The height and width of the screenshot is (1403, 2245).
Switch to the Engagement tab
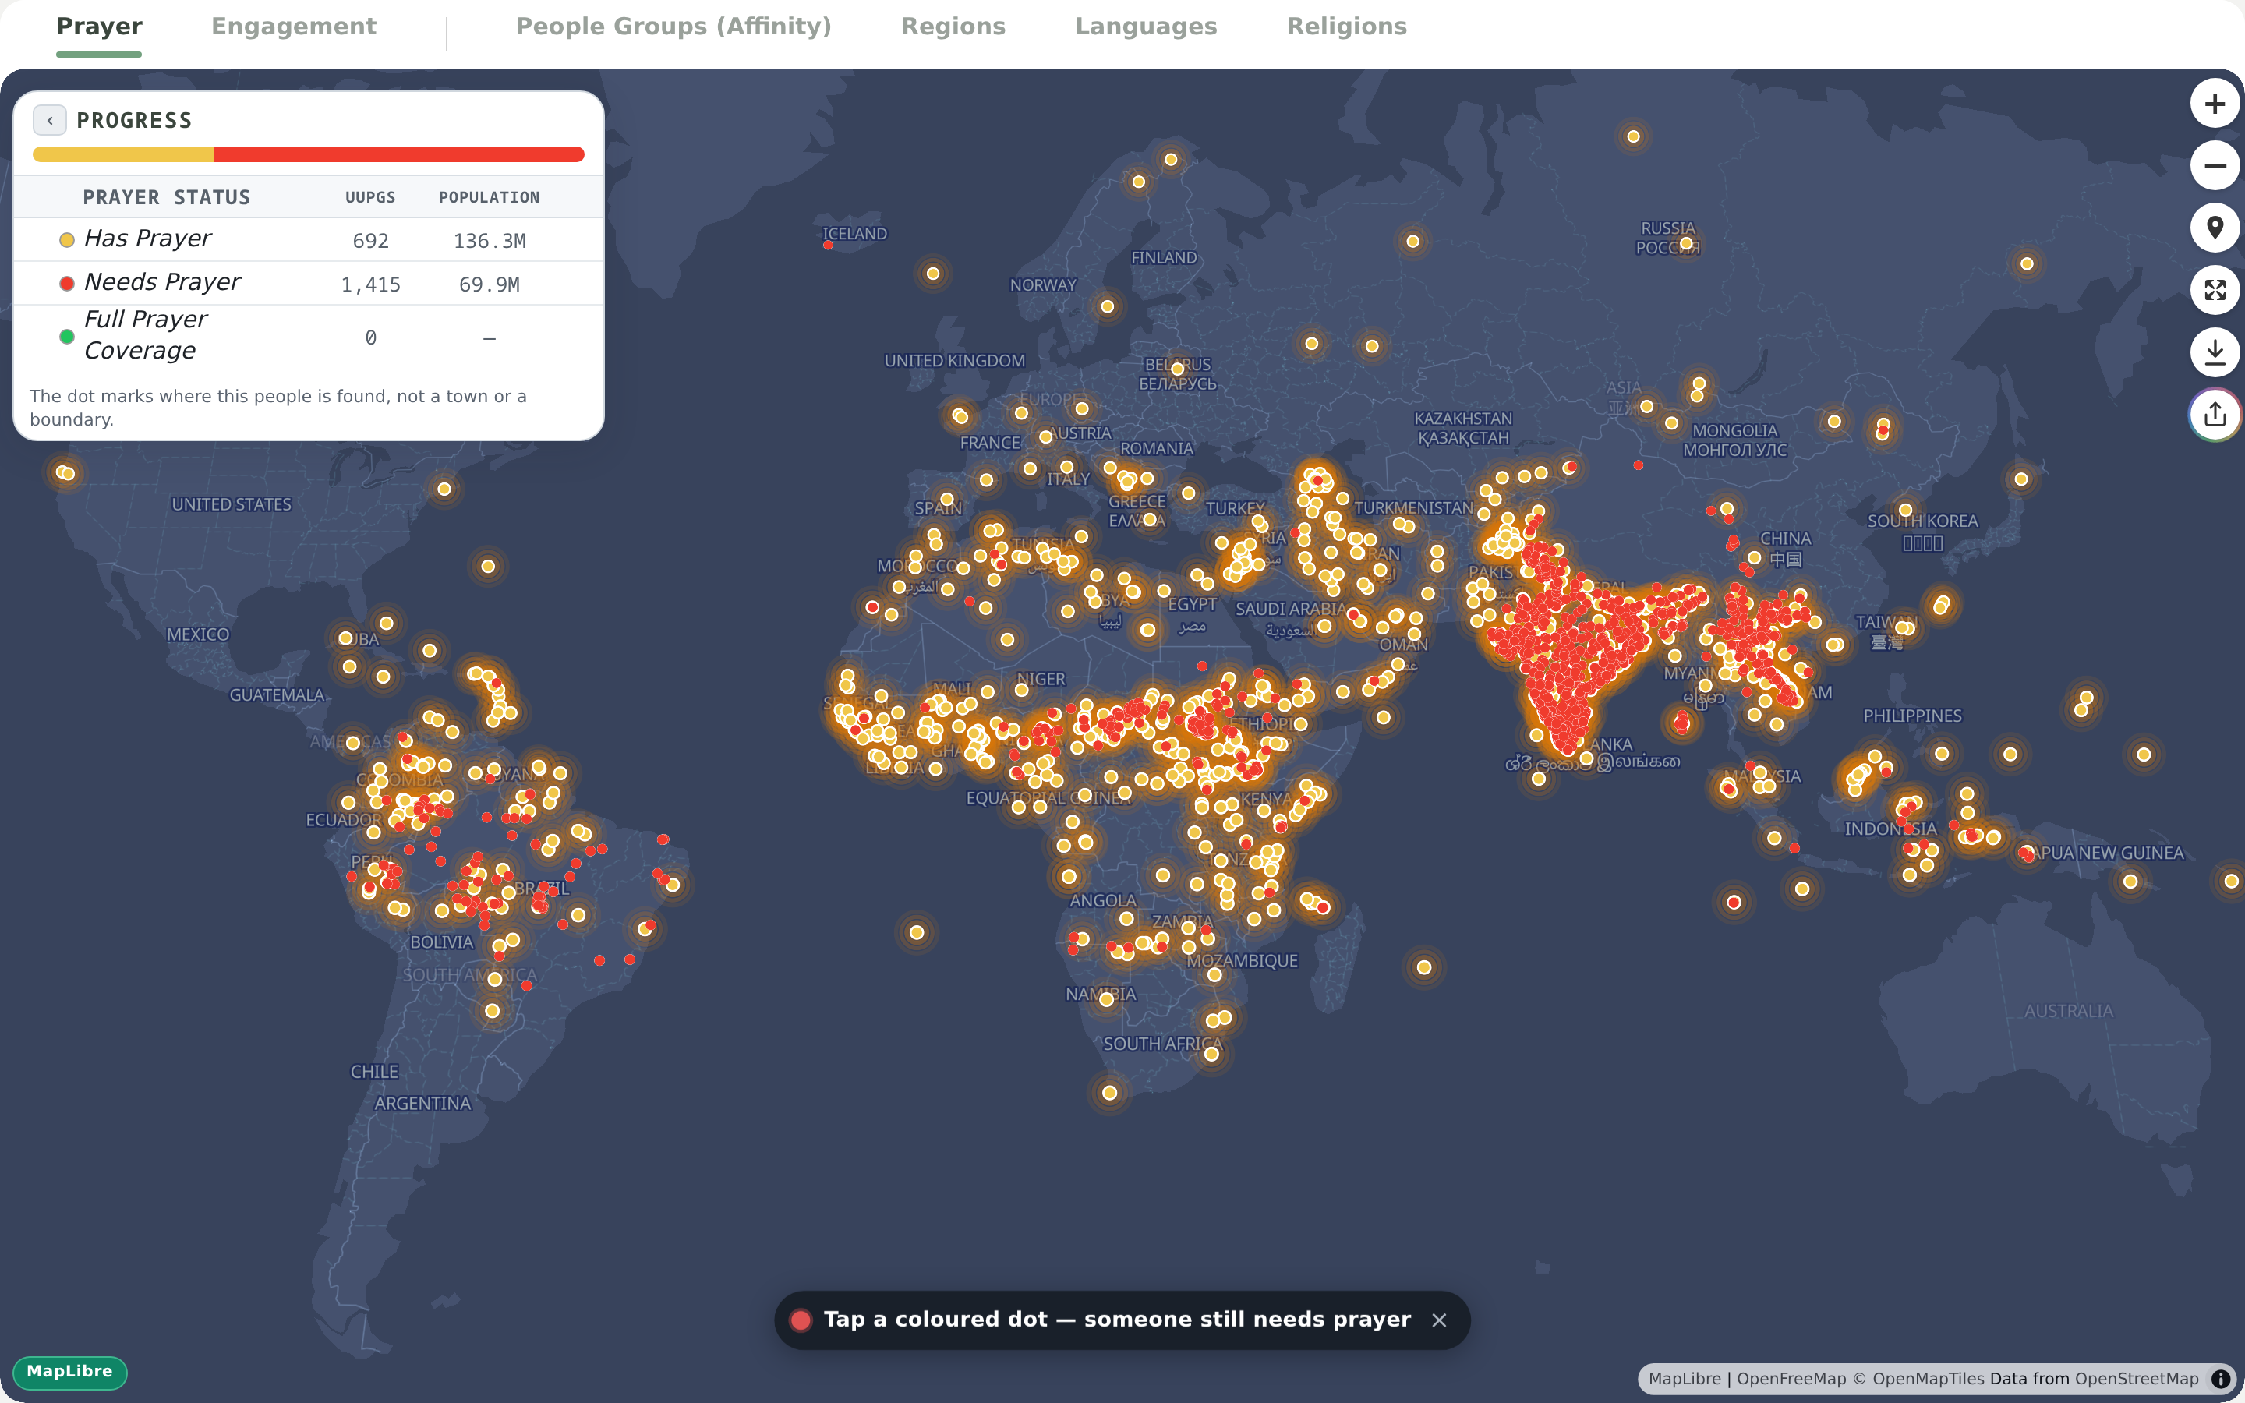(x=293, y=27)
